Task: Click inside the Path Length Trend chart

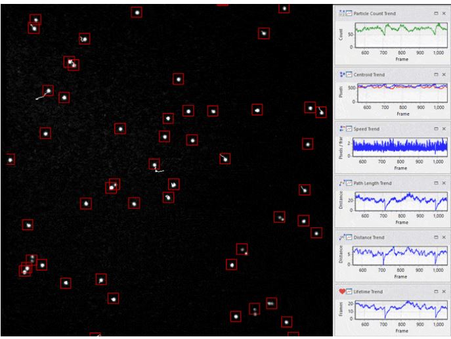Action: coord(400,200)
